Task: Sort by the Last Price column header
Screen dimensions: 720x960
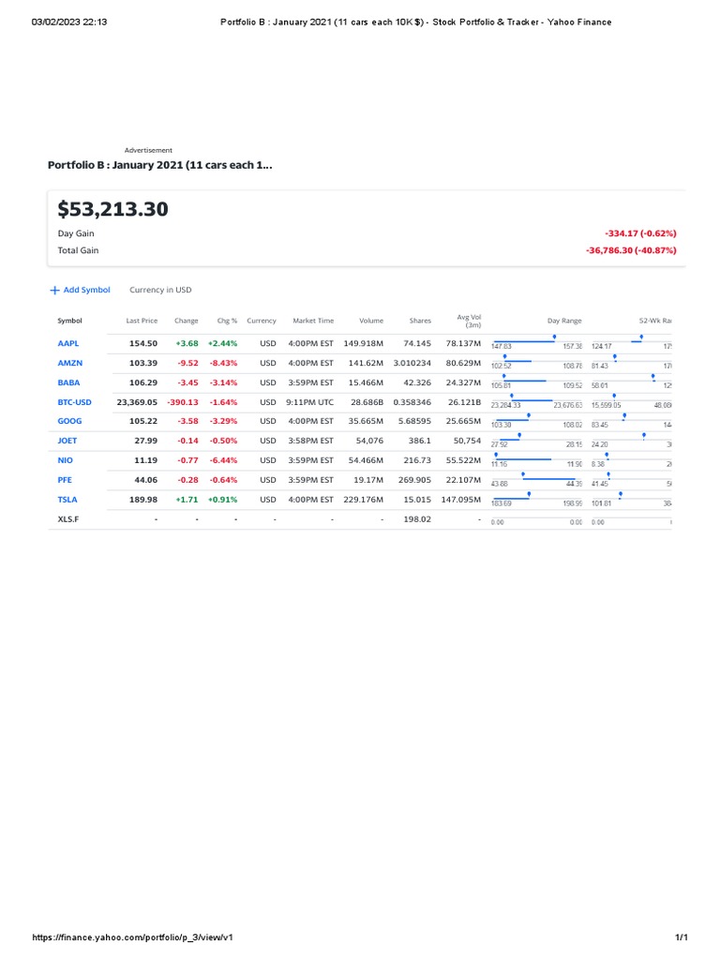Action: pos(142,321)
